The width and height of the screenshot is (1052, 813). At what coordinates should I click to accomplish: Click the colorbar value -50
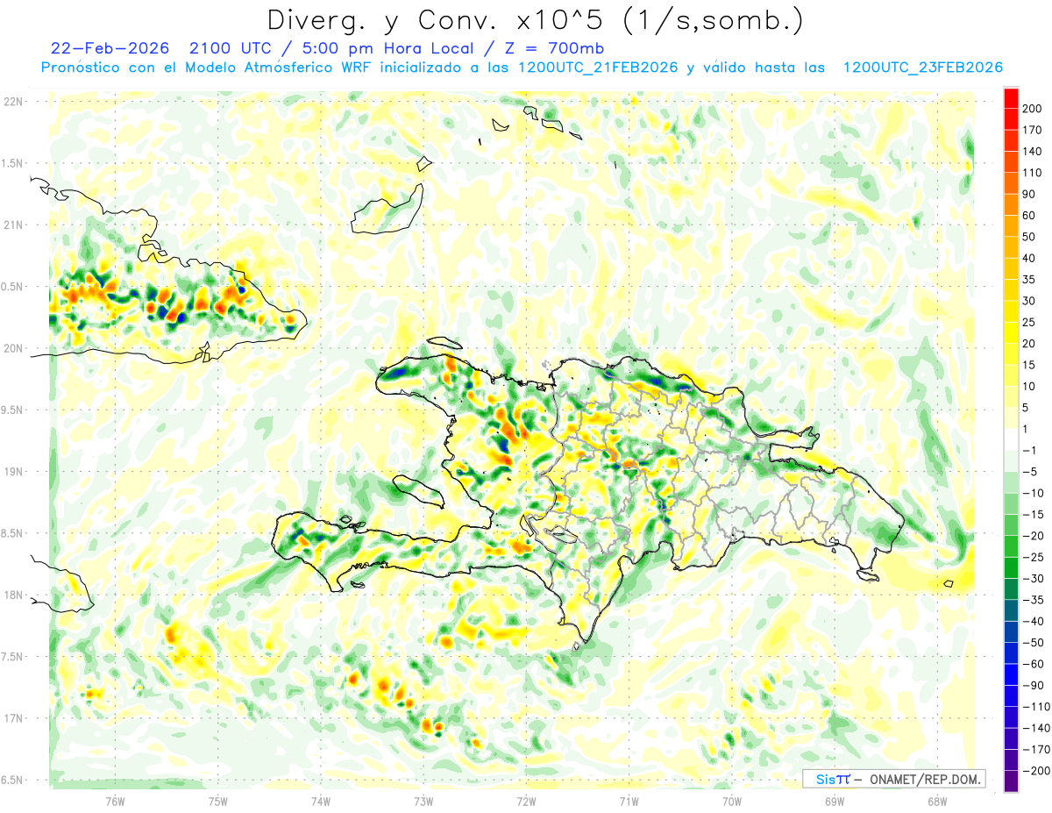(1034, 644)
